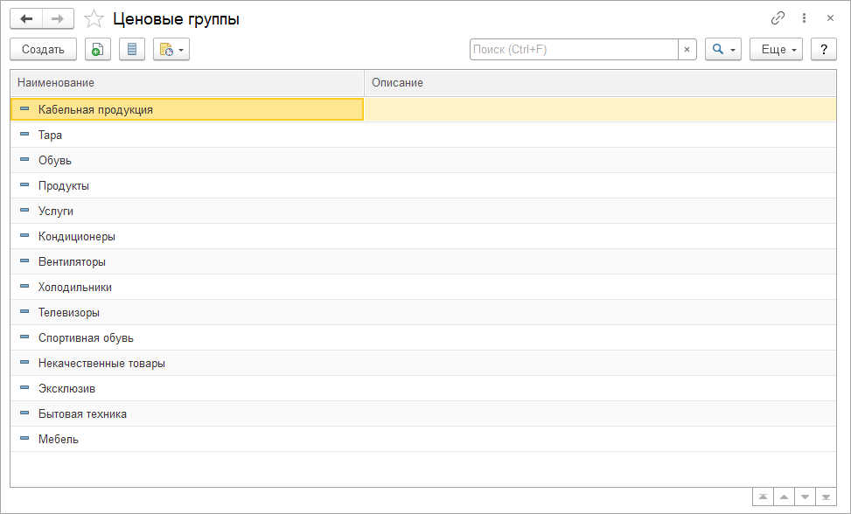This screenshot has width=851, height=514.
Task: Add Ценовые группы to favorites star
Action: pos(94,18)
